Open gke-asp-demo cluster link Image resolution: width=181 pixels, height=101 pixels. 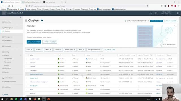tap(34, 78)
